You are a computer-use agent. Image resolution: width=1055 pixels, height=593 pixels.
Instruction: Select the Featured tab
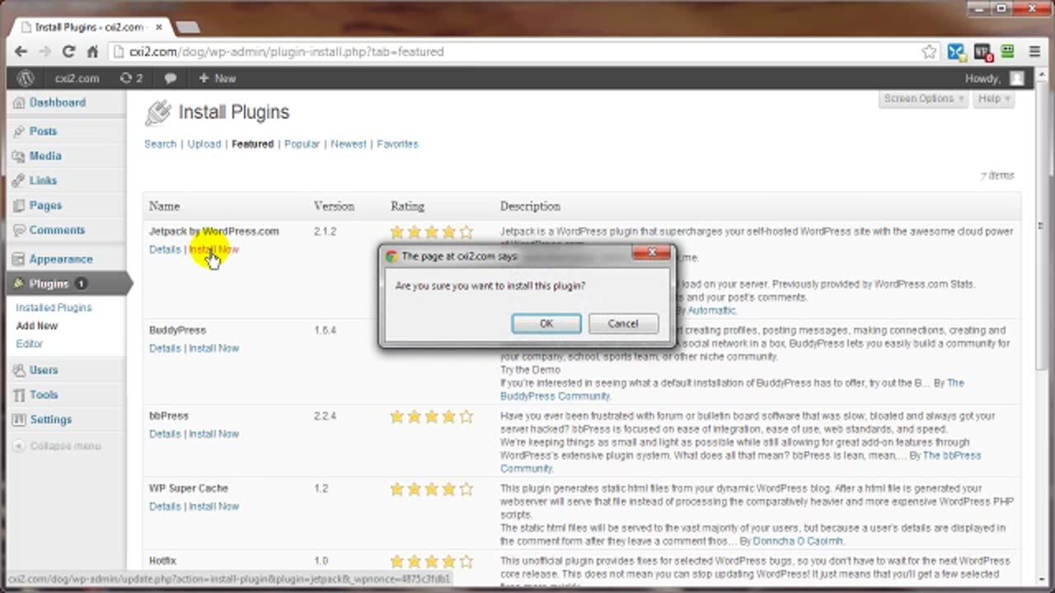point(252,144)
